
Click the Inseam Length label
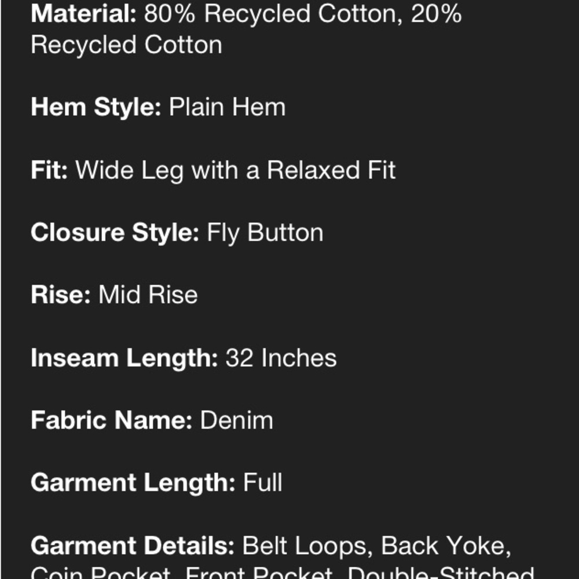coord(124,358)
